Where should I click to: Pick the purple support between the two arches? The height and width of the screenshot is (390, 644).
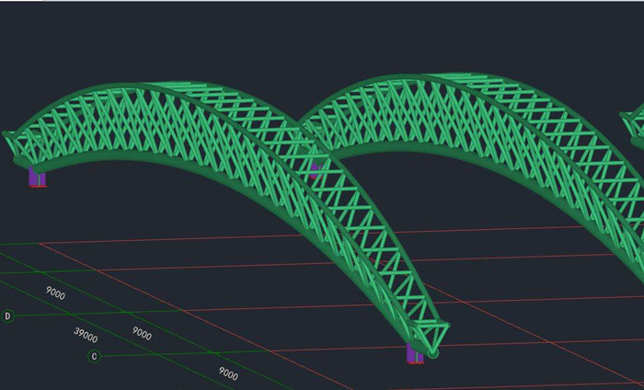coord(315,168)
